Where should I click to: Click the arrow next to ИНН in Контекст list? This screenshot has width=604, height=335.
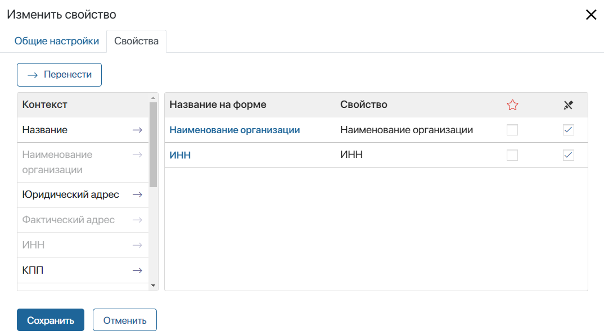click(138, 245)
